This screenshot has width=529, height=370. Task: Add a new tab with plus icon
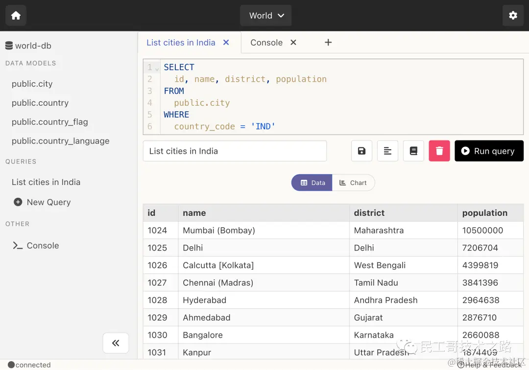[328, 43]
